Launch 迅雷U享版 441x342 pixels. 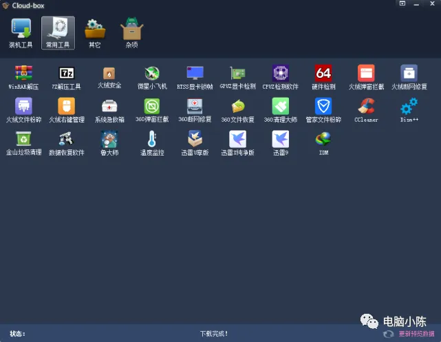click(195, 143)
